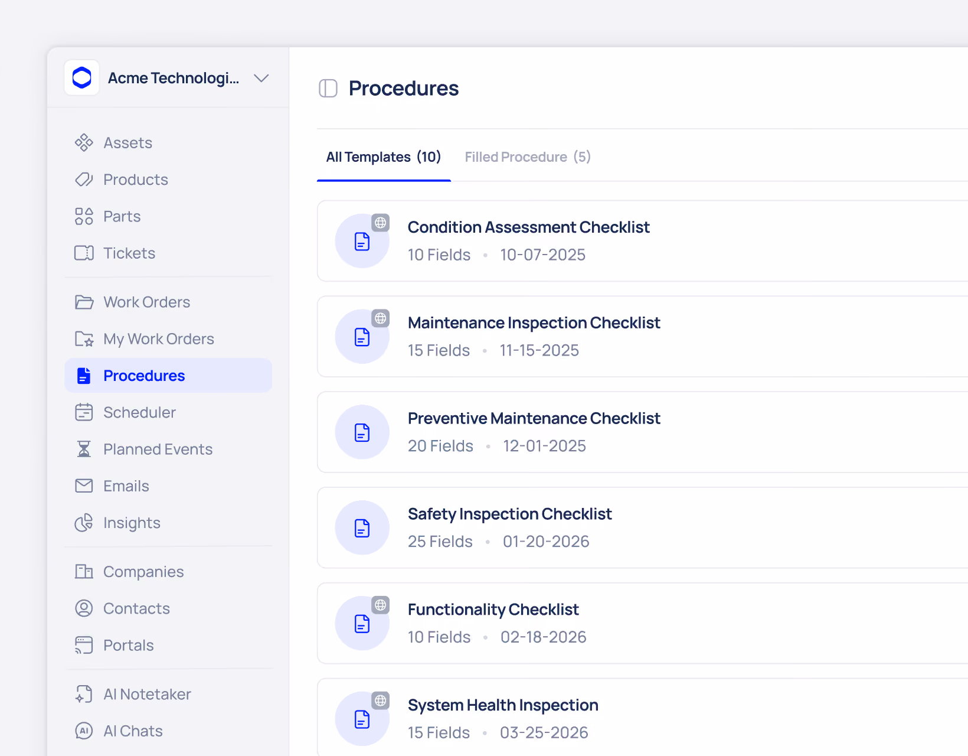
Task: Click the Acme Technologies hexagon logo
Action: coord(82,77)
